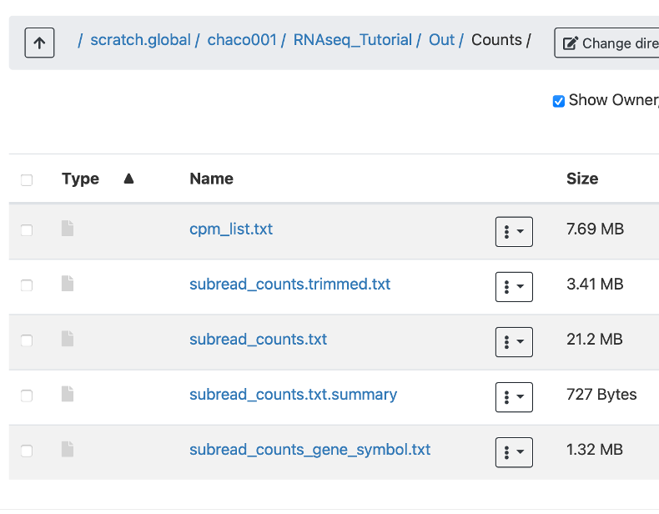Open the subread_counts.trimmed.txt file

[289, 284]
